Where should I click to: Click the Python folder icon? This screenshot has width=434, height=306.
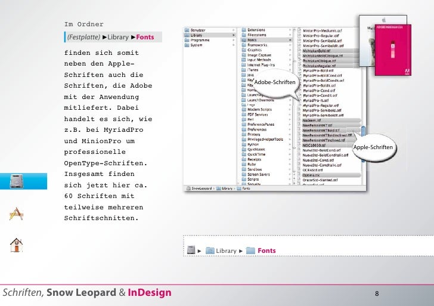click(x=244, y=144)
